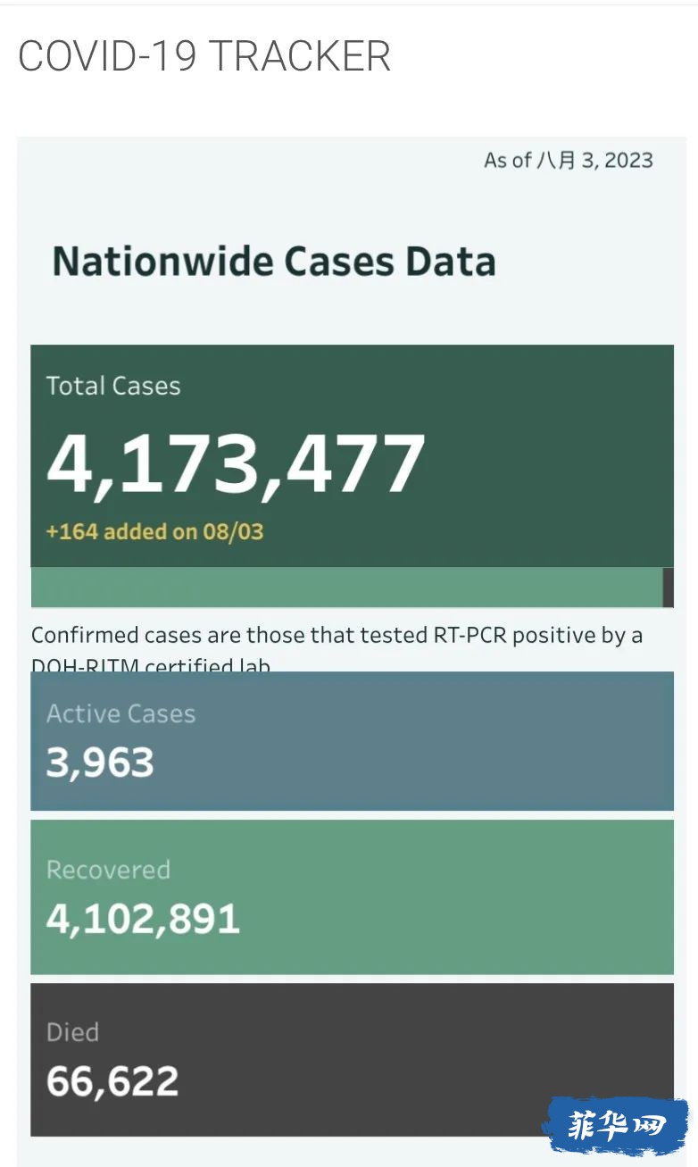Click the Nationwide Cases Data heading
Screen dimensions: 698x1167
pyautogui.click(x=274, y=262)
